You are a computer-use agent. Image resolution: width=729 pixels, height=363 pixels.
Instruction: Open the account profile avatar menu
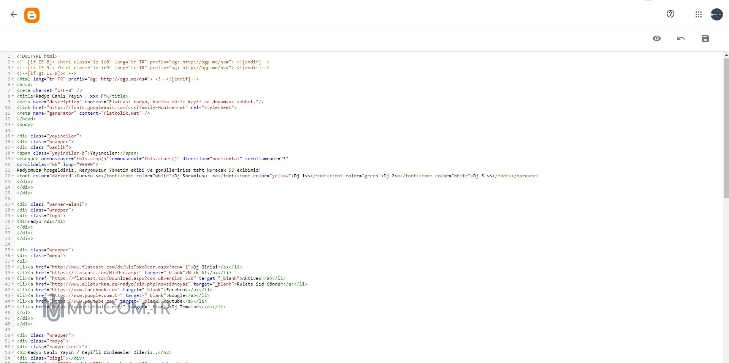717,14
